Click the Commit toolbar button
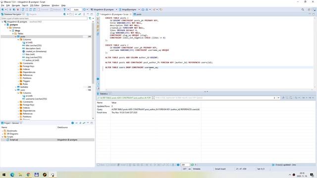317x178 pixels. click(x=43, y=9)
